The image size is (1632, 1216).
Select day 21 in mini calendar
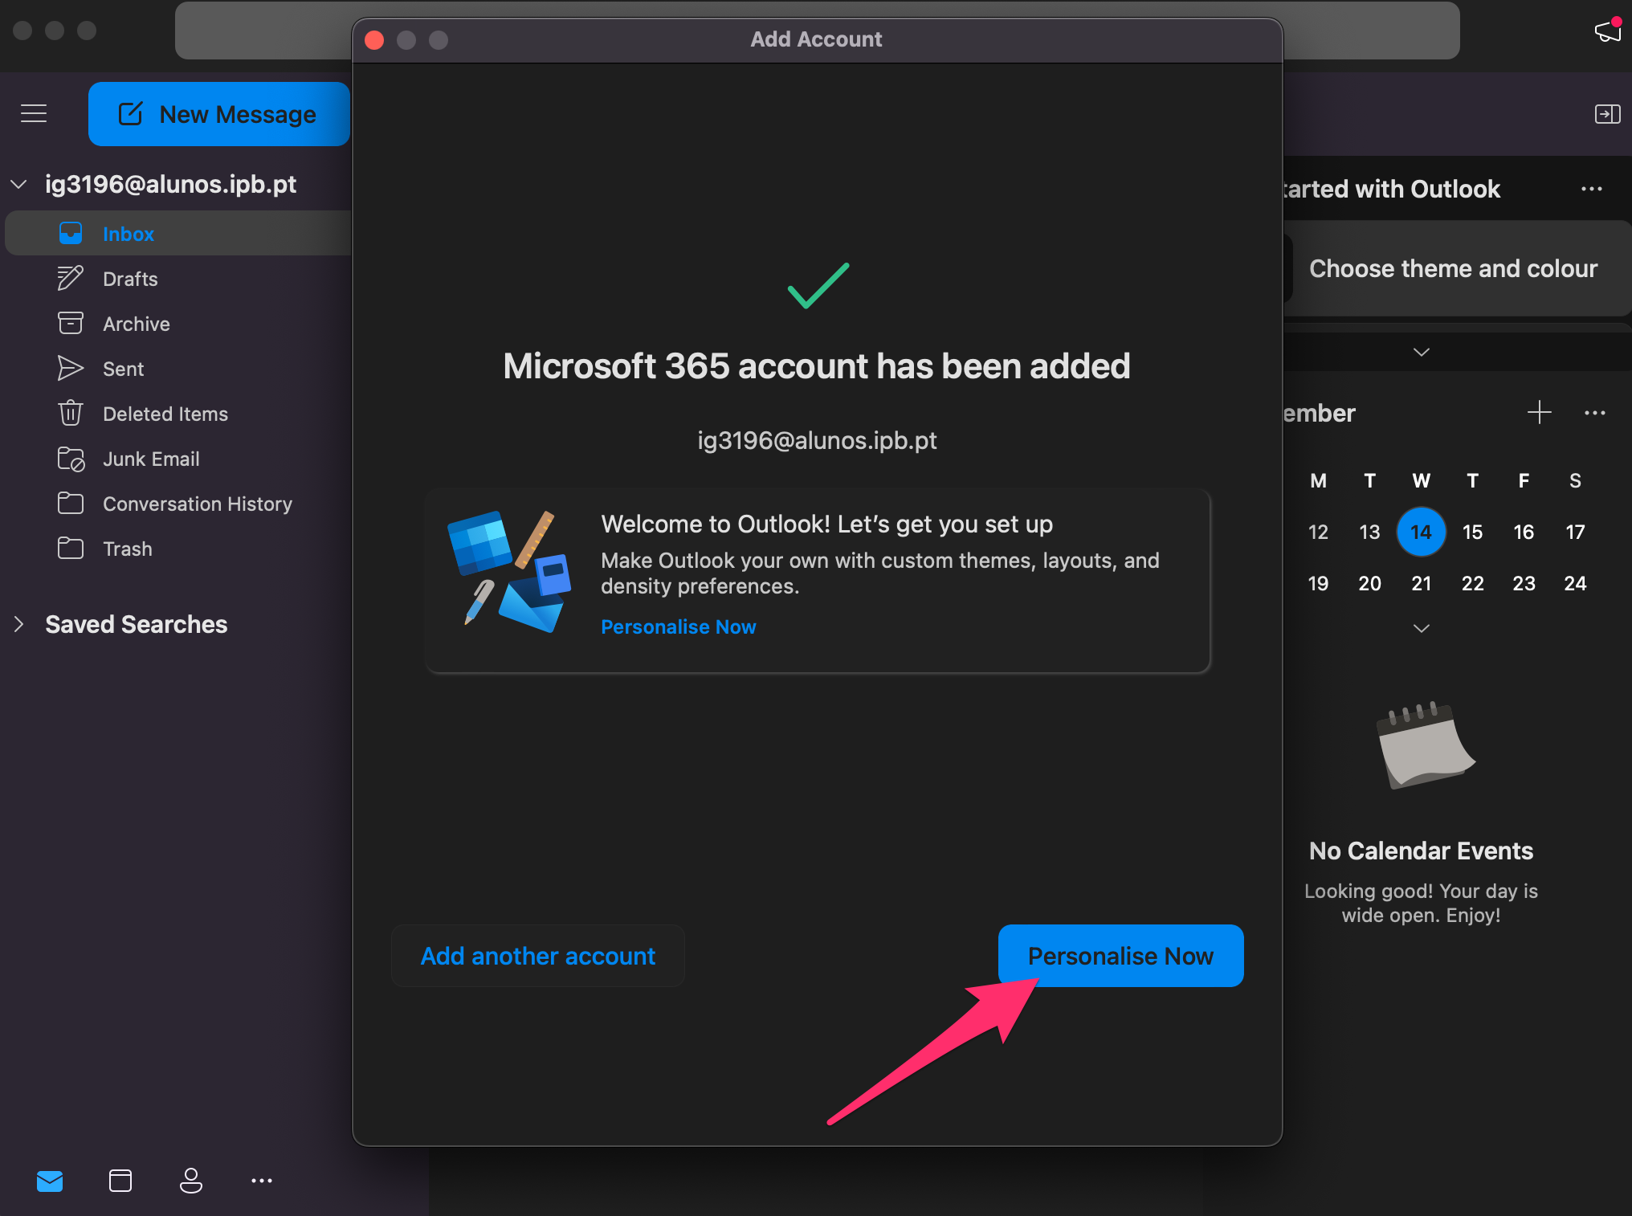(x=1421, y=583)
